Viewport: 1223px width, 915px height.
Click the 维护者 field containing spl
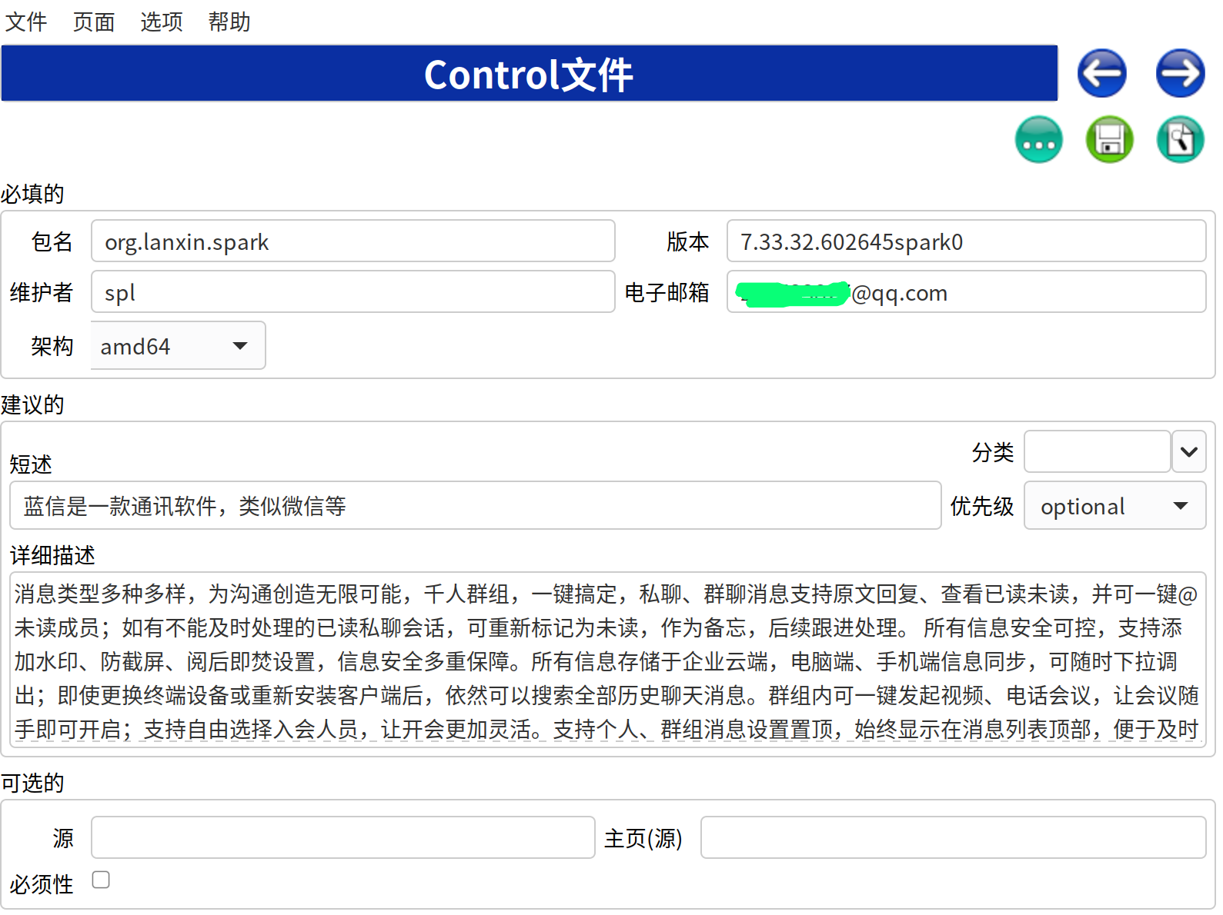coord(353,292)
